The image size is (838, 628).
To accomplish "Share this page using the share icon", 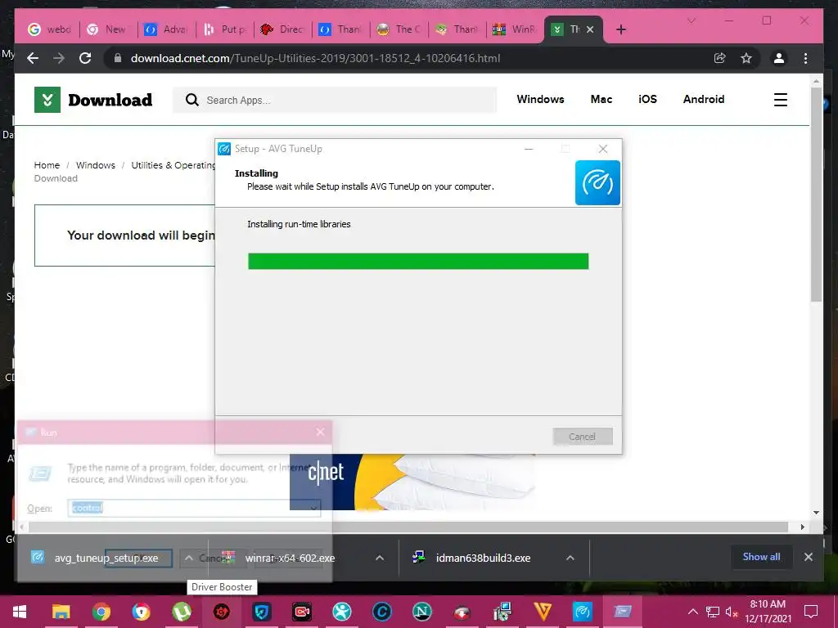I will 720,58.
